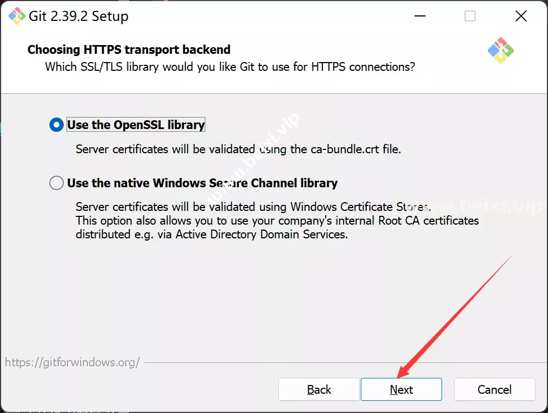Image resolution: width=548 pixels, height=413 pixels.
Task: Click the Windows Certificate Stores description text
Action: pos(253,206)
